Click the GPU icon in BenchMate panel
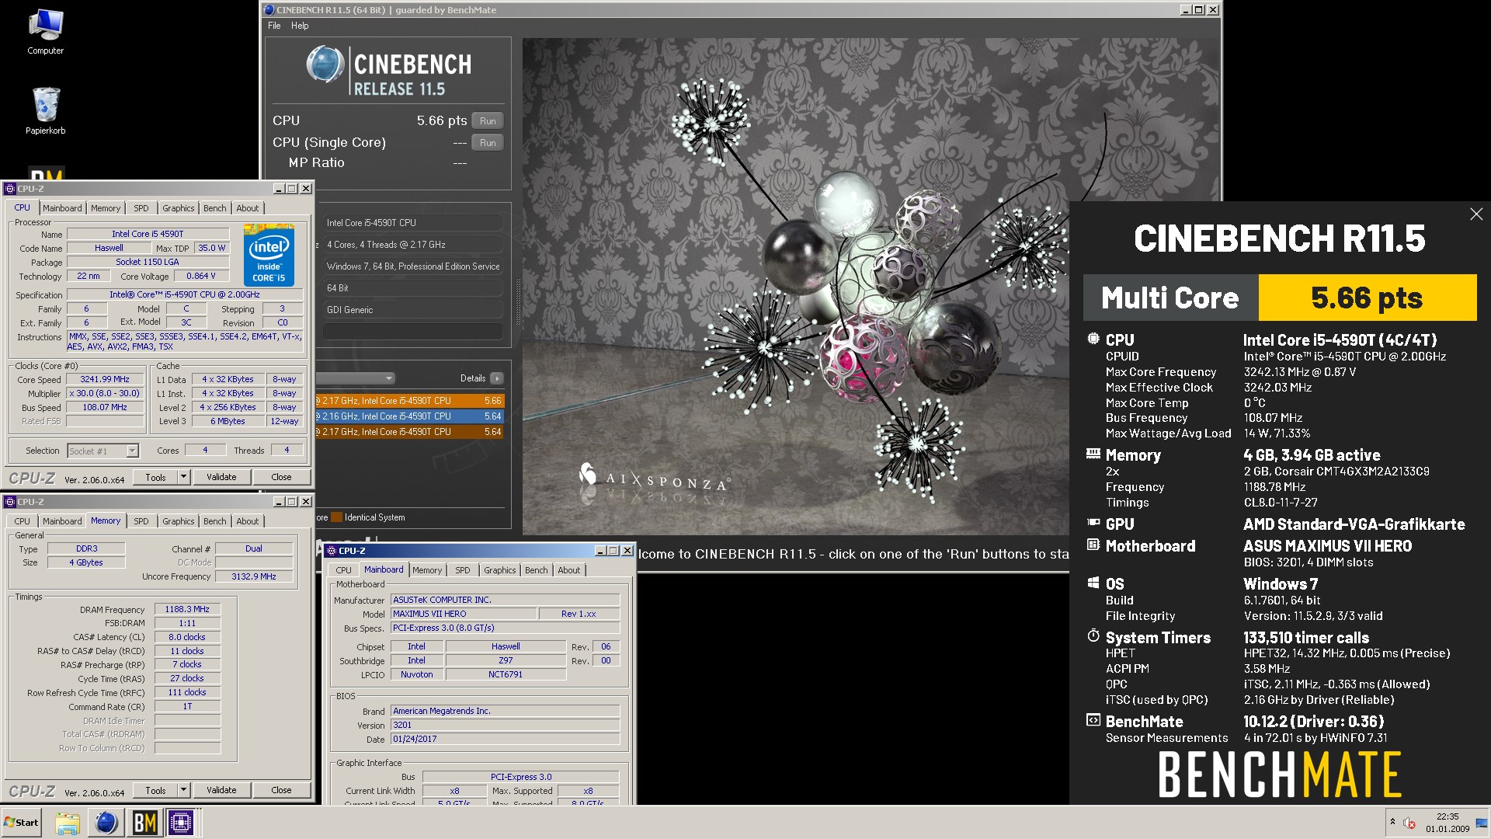Screen dimensions: 1491x839 [x=1093, y=523]
